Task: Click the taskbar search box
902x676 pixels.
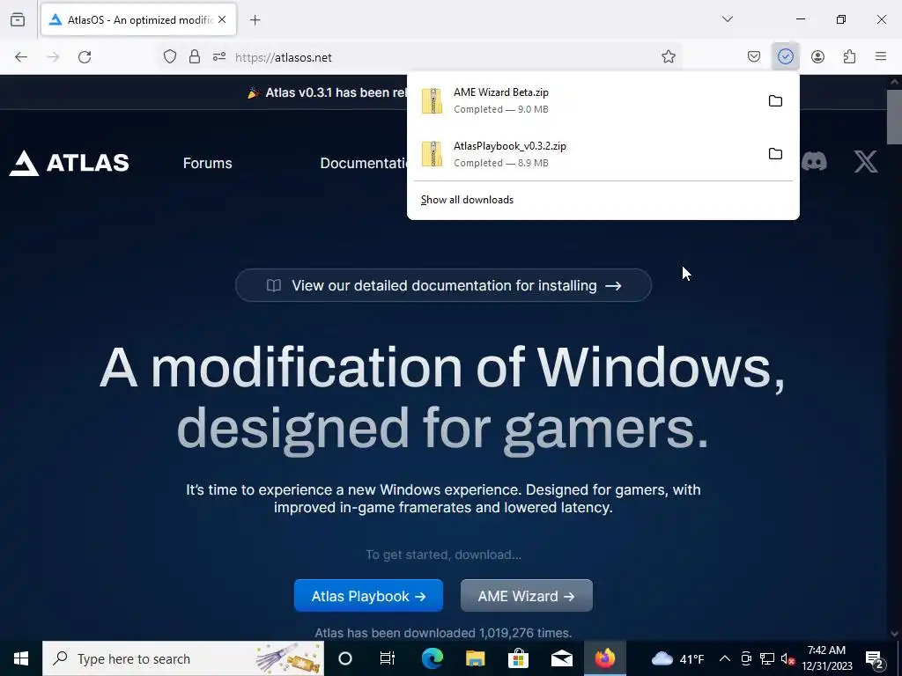Action: (183, 658)
